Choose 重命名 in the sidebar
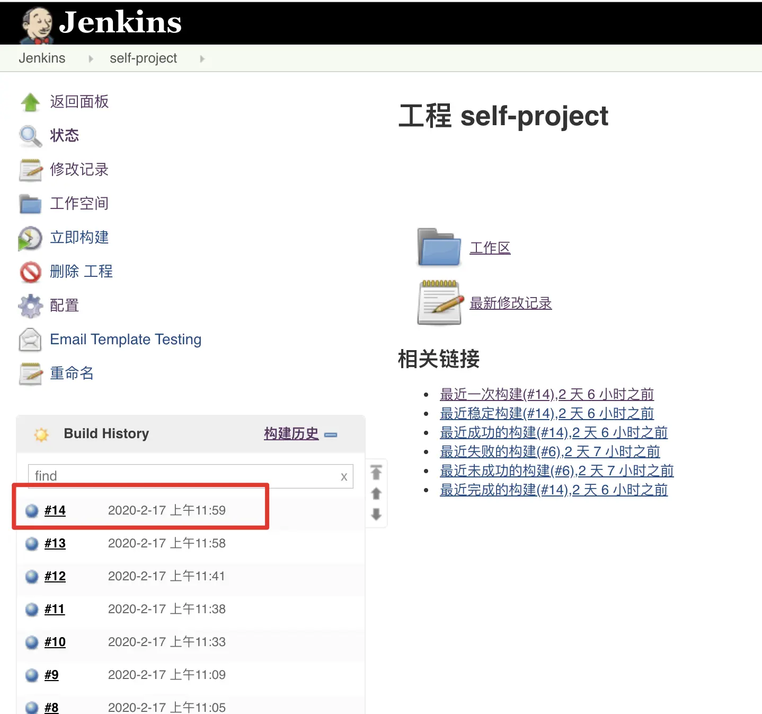The width and height of the screenshot is (762, 714). click(x=72, y=373)
